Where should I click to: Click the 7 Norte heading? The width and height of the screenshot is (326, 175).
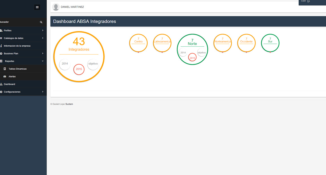click(x=192, y=42)
